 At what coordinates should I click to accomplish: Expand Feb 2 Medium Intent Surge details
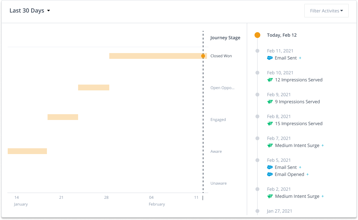[x=323, y=196]
